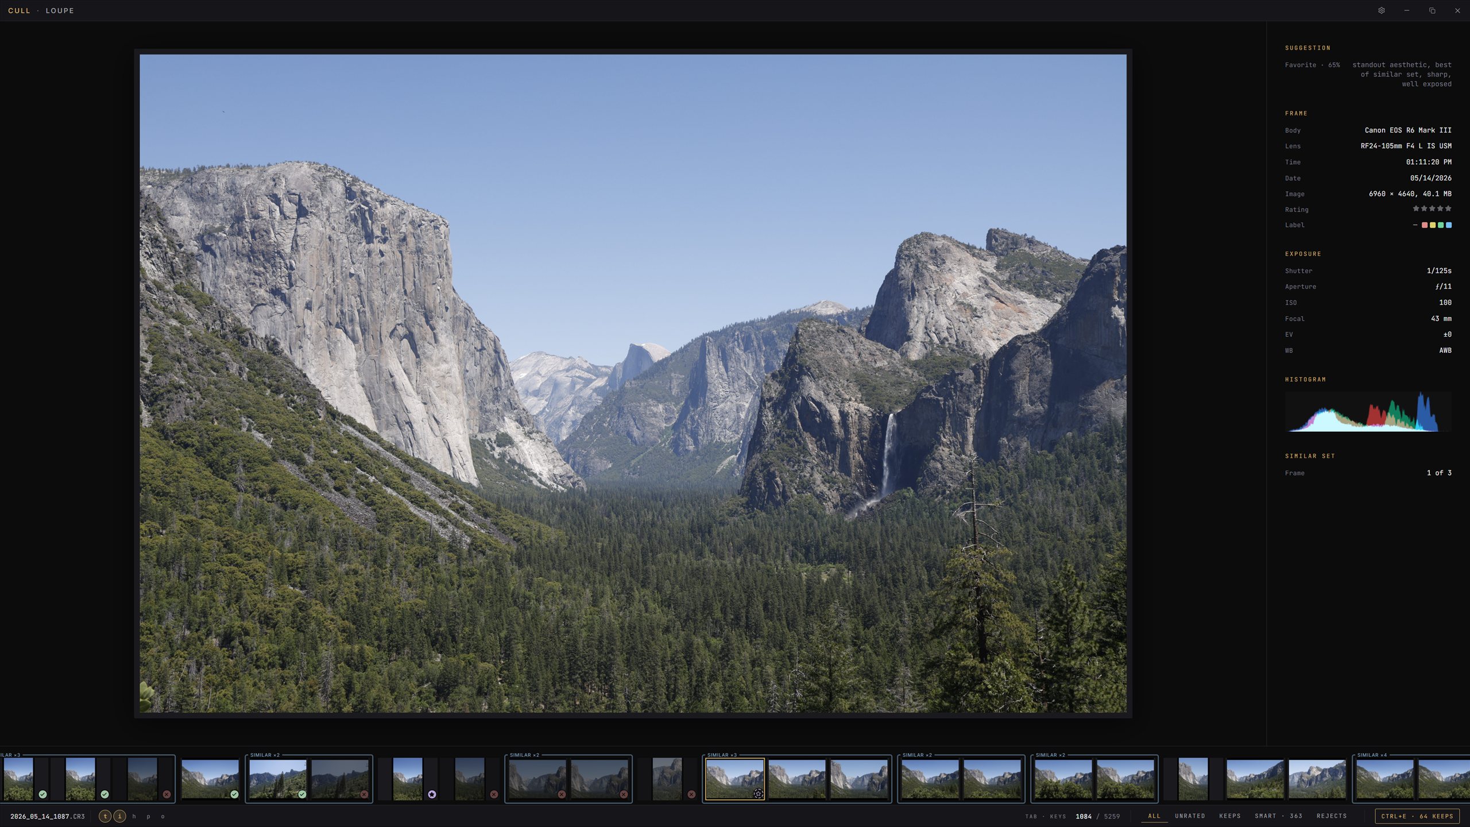Set rating to one star
The width and height of the screenshot is (1470, 827).
(1416, 208)
